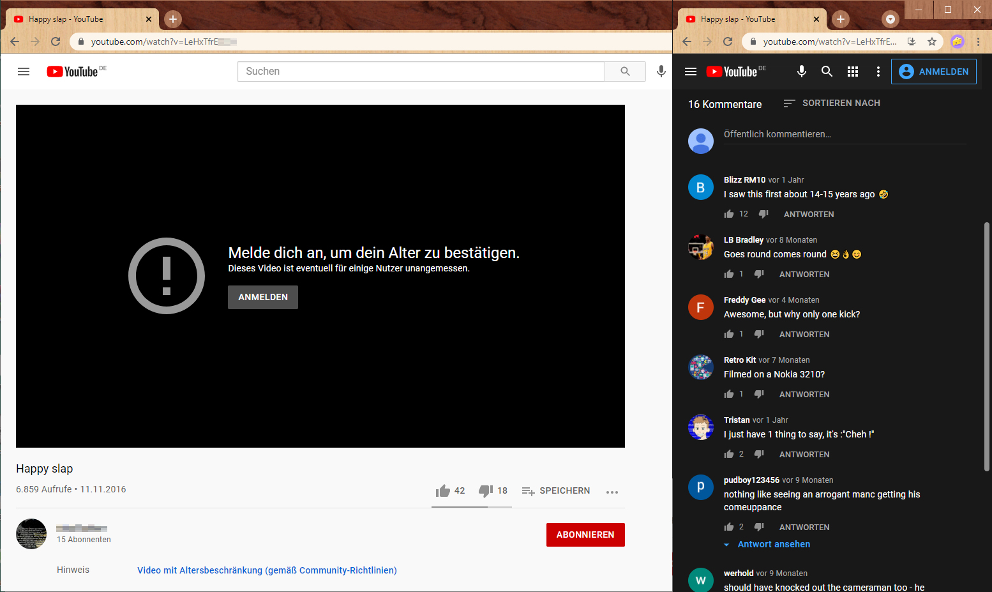Like pudboy123456's comment
This screenshot has height=592, width=992.
pyautogui.click(x=729, y=527)
